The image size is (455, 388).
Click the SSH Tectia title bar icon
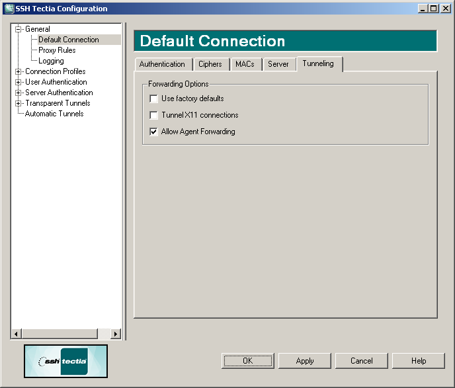click(x=9, y=9)
